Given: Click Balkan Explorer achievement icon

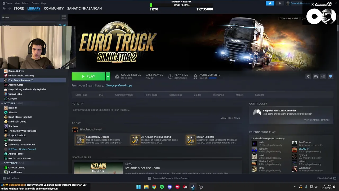Looking at the screenshot, I should coord(191,140).
